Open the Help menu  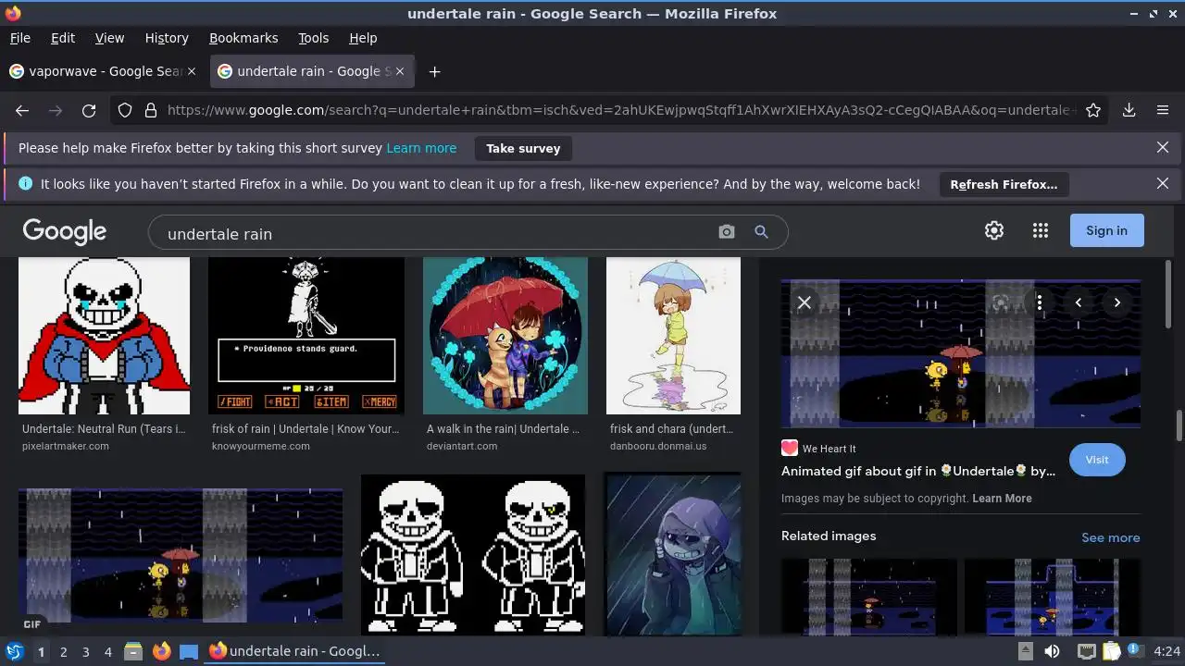(x=363, y=38)
